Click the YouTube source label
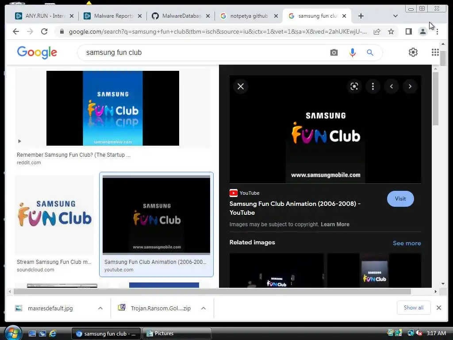The image size is (453, 340). tap(250, 193)
